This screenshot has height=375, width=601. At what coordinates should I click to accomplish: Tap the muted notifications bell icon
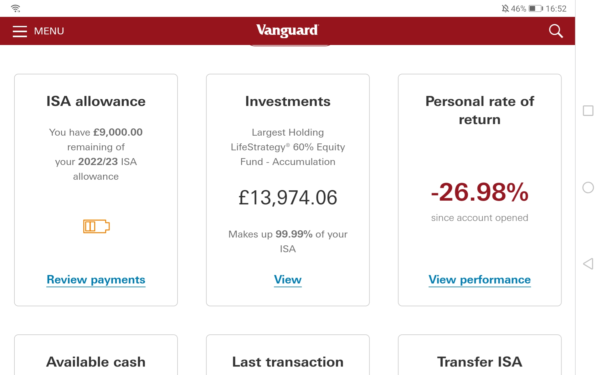coord(505,8)
